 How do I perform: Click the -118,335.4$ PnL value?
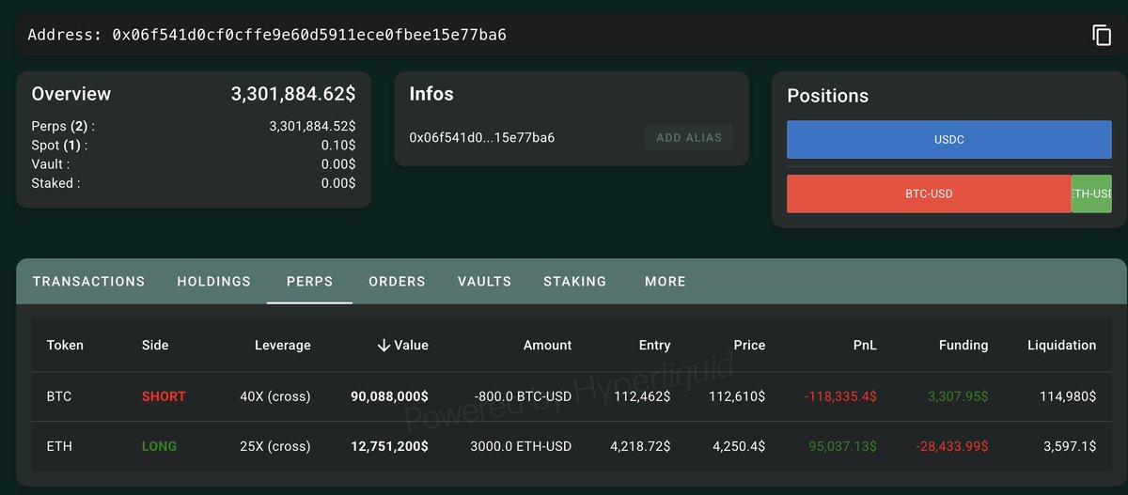(840, 396)
